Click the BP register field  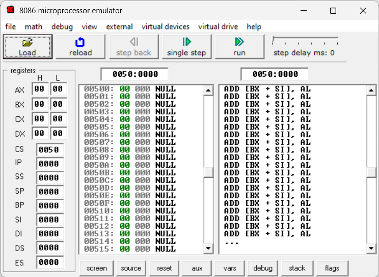(50, 206)
